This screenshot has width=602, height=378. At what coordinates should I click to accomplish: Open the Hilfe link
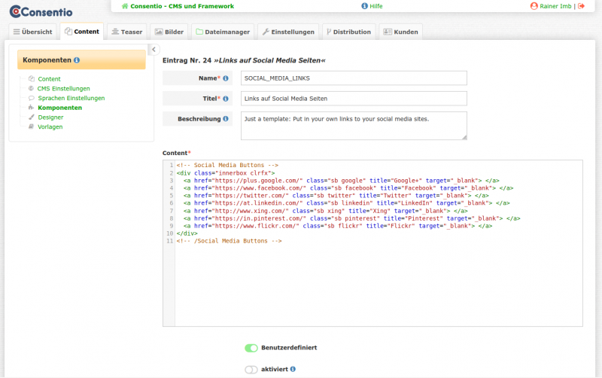point(372,6)
